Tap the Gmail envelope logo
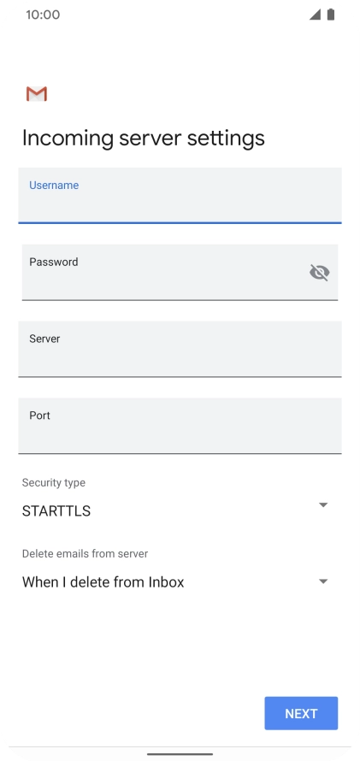Image resolution: width=360 pixels, height=761 pixels. pos(37,94)
